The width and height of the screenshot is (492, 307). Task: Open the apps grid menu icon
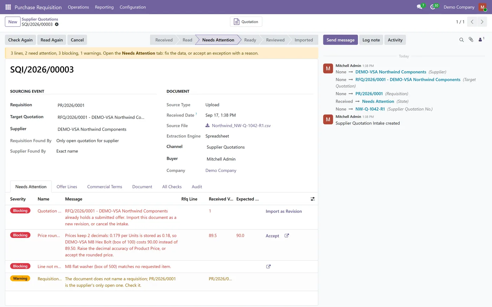[x=8, y=7]
